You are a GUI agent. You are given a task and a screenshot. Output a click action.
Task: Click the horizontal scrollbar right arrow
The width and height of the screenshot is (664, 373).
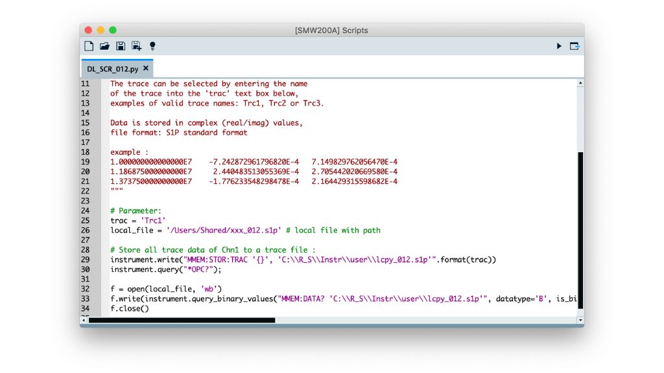(x=571, y=320)
